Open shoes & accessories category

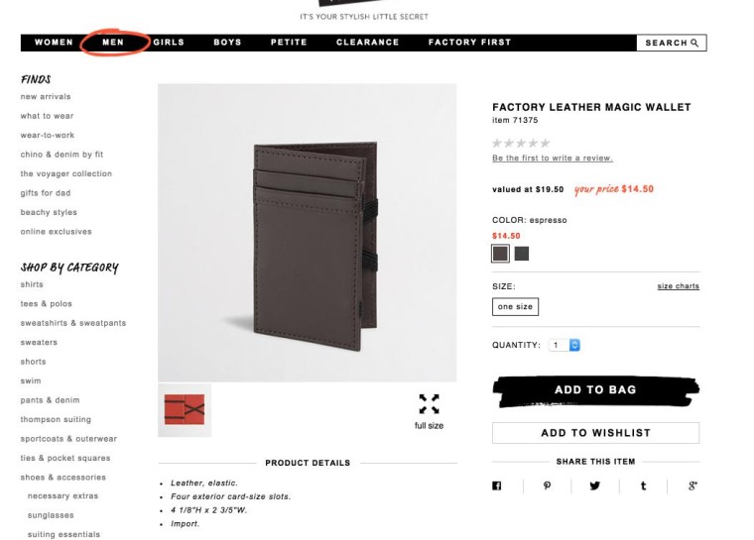point(63,477)
